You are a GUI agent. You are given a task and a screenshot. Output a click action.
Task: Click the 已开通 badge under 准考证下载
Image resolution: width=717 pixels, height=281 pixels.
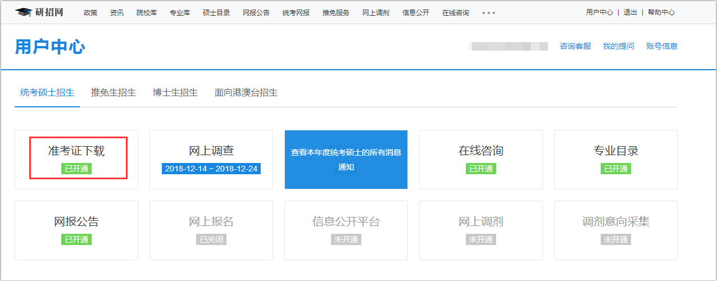tap(76, 169)
